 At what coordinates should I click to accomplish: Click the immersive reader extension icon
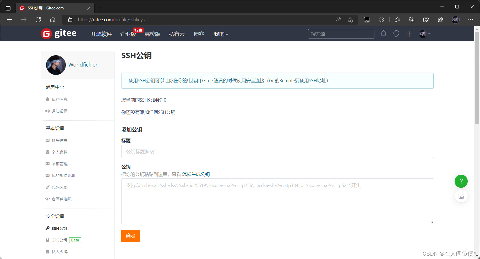pos(367,20)
